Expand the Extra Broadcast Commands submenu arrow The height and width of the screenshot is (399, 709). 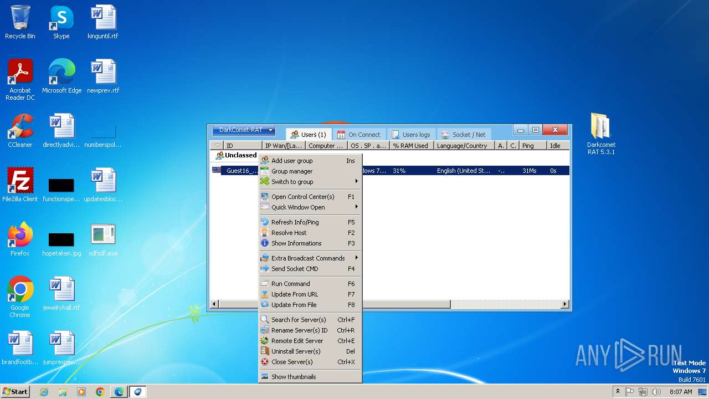click(357, 258)
